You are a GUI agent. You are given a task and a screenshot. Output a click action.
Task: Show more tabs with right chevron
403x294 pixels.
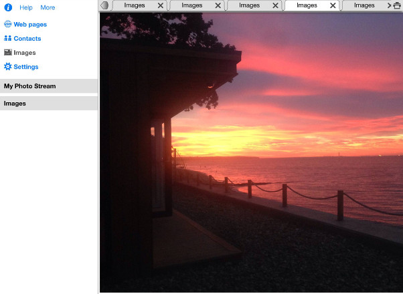(x=389, y=5)
